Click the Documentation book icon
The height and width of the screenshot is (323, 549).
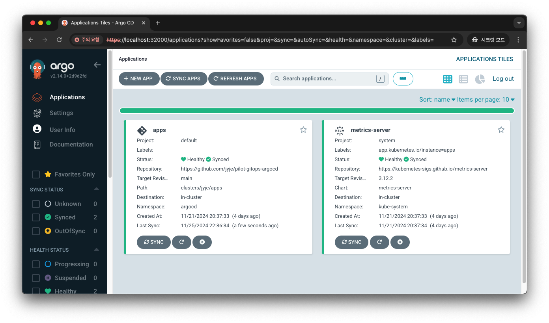tap(37, 145)
